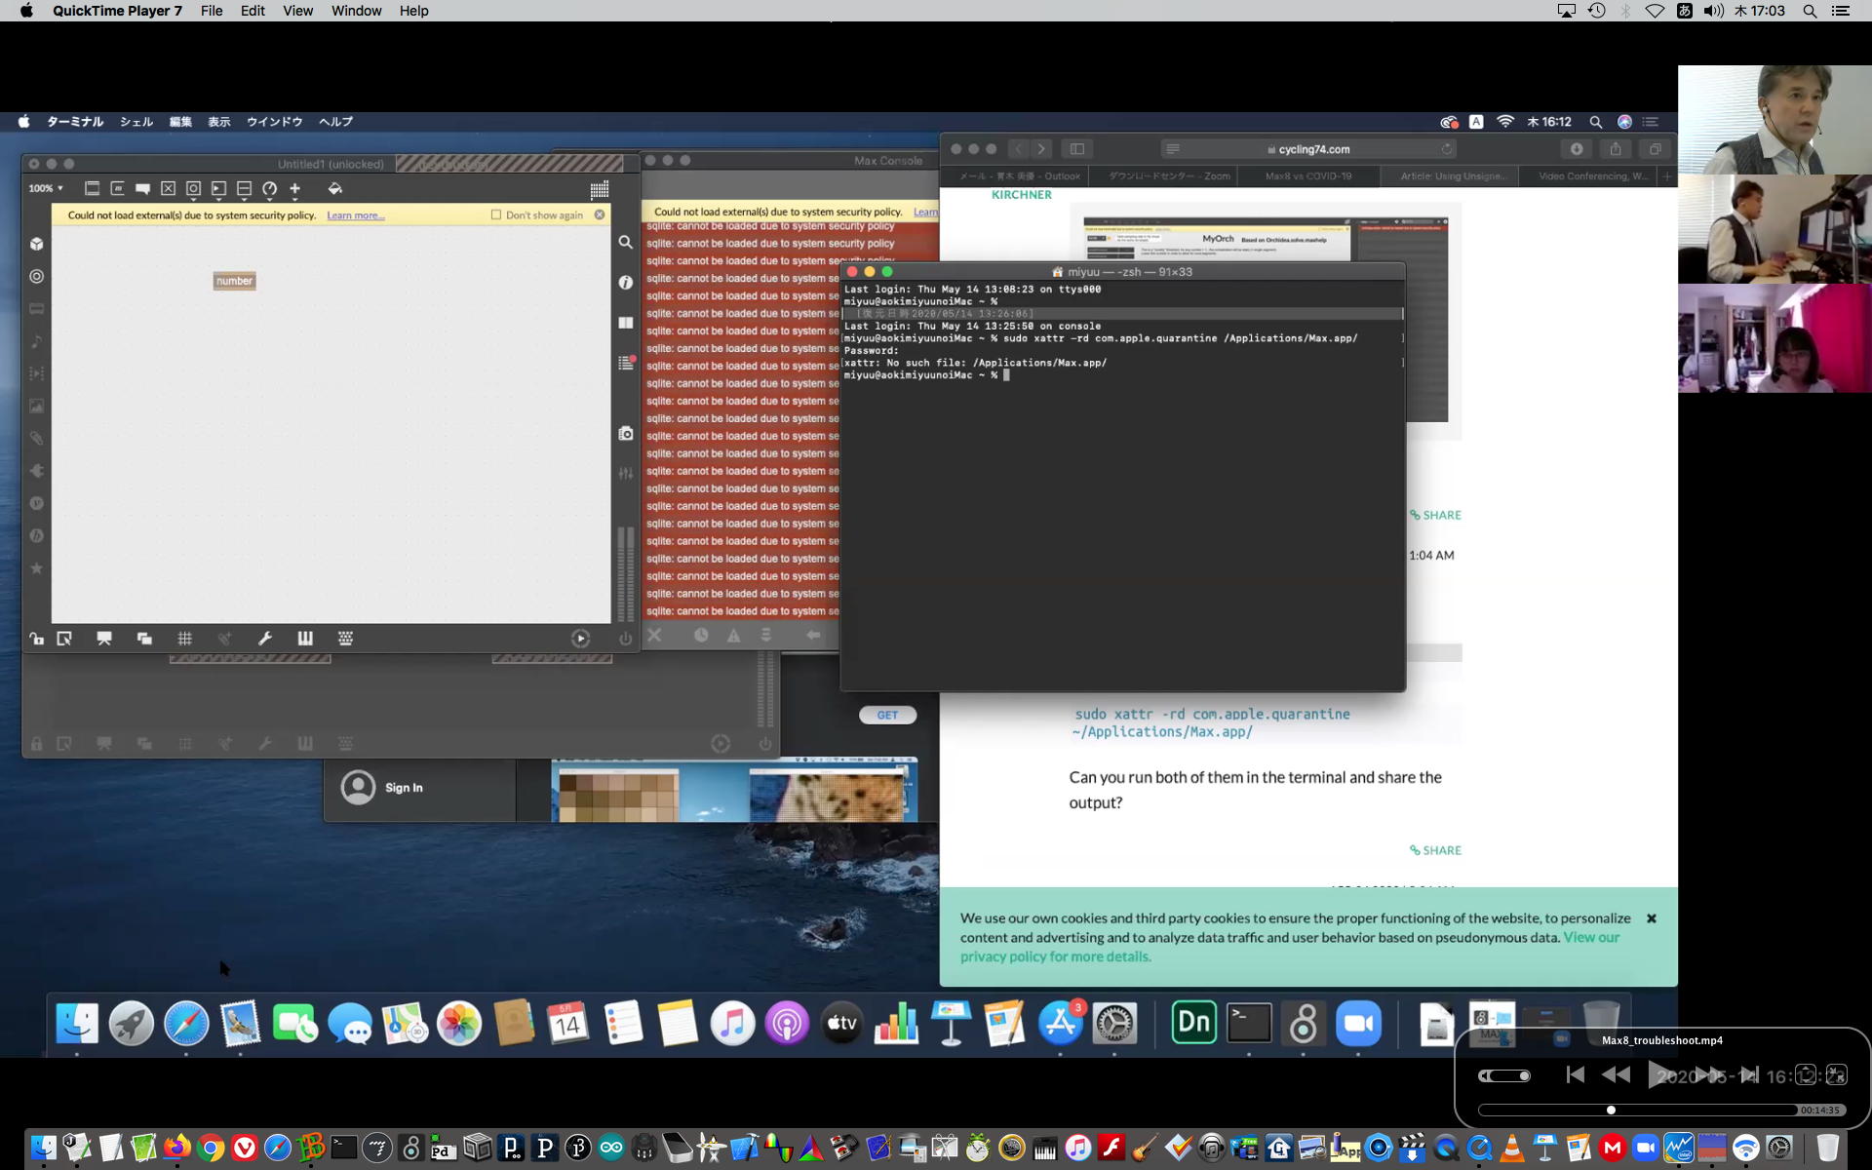
Task: Click the GET button
Action: tap(887, 715)
